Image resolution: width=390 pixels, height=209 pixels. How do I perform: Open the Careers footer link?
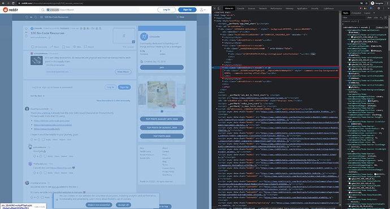pos(166,151)
